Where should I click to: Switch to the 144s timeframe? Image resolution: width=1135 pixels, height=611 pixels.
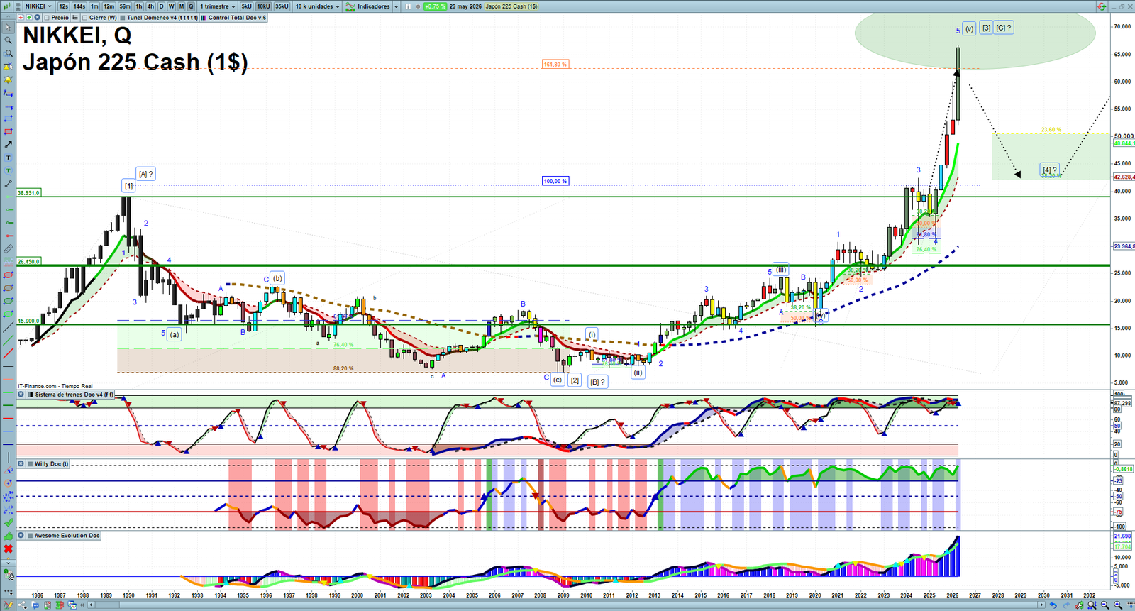(79, 6)
